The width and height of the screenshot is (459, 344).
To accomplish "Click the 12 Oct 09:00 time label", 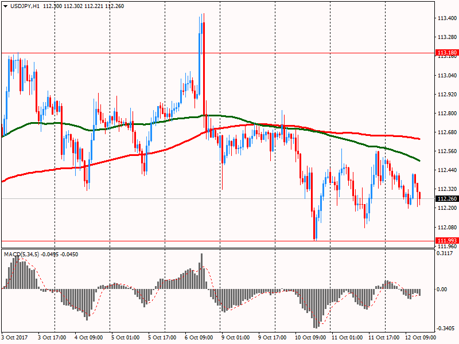I will (421, 337).
